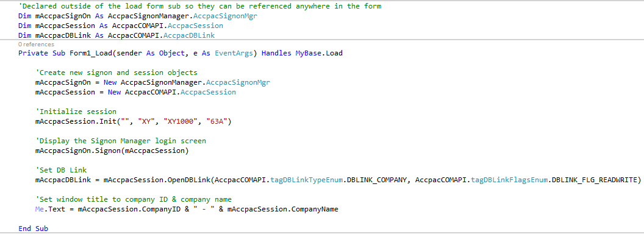Click AccpacDBLink type in the Dim statement
Screen dimensions: 644x234
[x=189, y=36]
